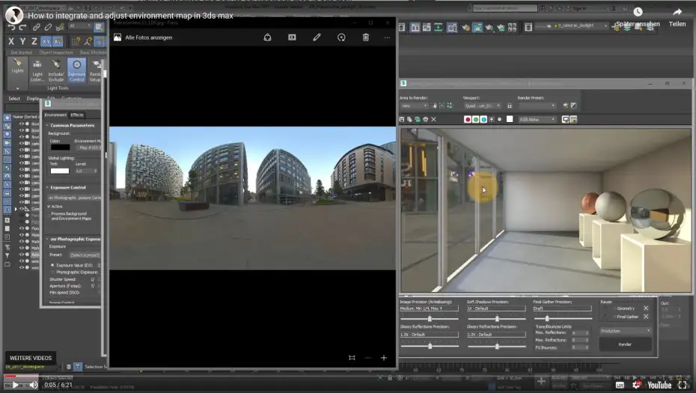The height and width of the screenshot is (393, 696).
Task: Click the Include/Exclude ribbon icon
Action: (56, 70)
